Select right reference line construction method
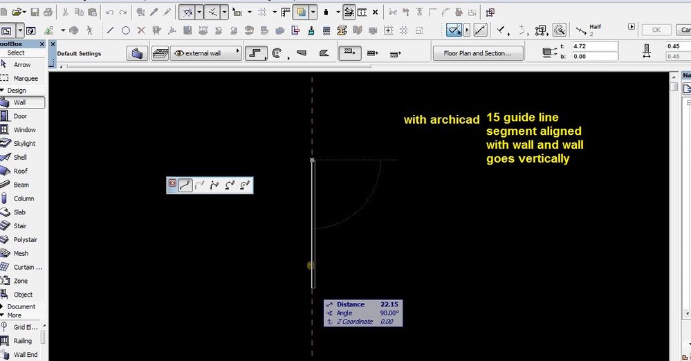 [395, 54]
